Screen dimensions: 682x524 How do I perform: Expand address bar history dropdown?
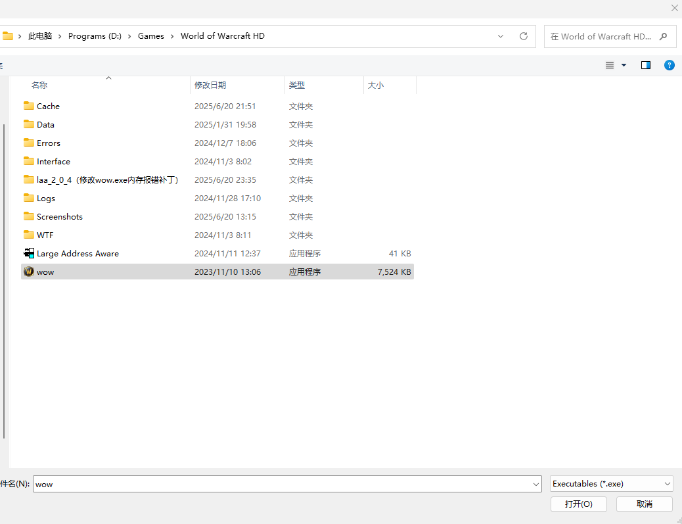[x=501, y=36]
